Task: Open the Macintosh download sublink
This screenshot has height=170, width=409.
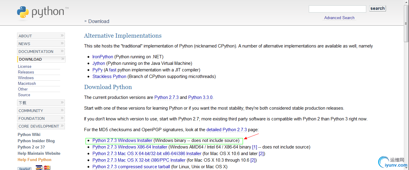Action: (27, 83)
